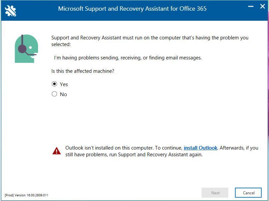Open the install Outlook link
The height and width of the screenshot is (201, 269).
[x=200, y=148]
